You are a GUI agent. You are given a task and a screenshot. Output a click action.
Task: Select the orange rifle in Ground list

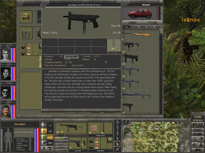point(136,34)
